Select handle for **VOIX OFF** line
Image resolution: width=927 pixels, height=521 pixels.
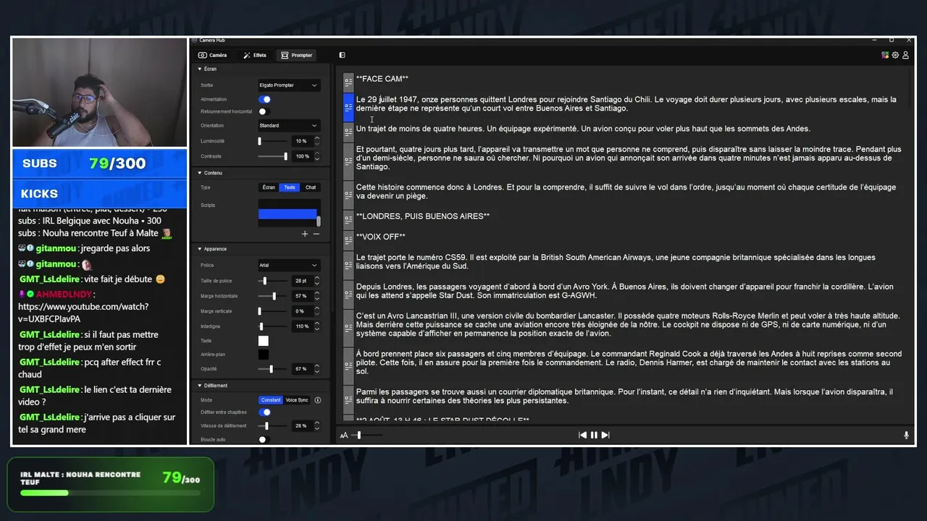coord(348,240)
